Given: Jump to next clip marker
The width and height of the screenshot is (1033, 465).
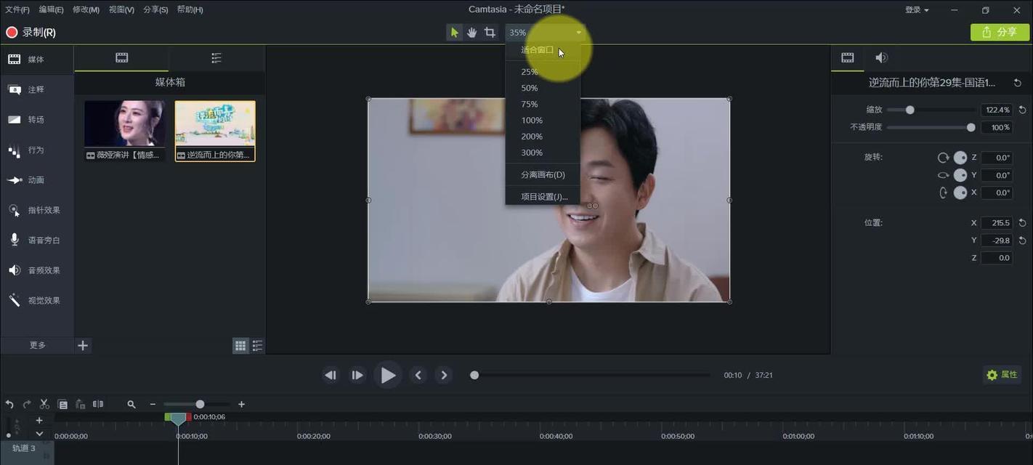Looking at the screenshot, I should (x=444, y=375).
